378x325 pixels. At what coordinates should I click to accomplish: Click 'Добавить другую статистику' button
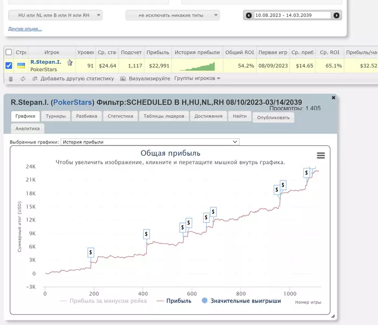pos(73,79)
